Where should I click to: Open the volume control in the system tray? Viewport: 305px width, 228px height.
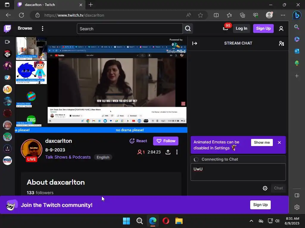click(277, 221)
